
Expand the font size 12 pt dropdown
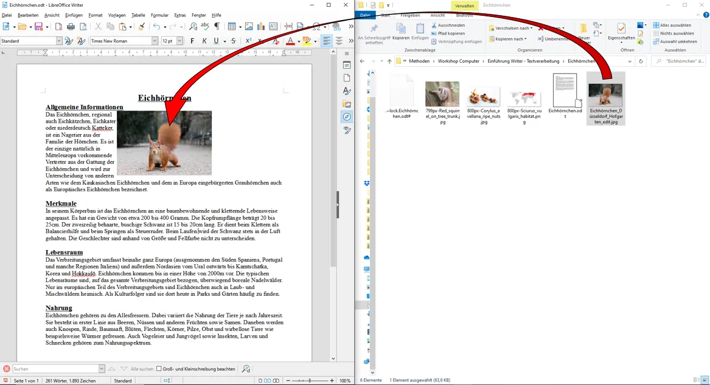pyautogui.click(x=179, y=41)
